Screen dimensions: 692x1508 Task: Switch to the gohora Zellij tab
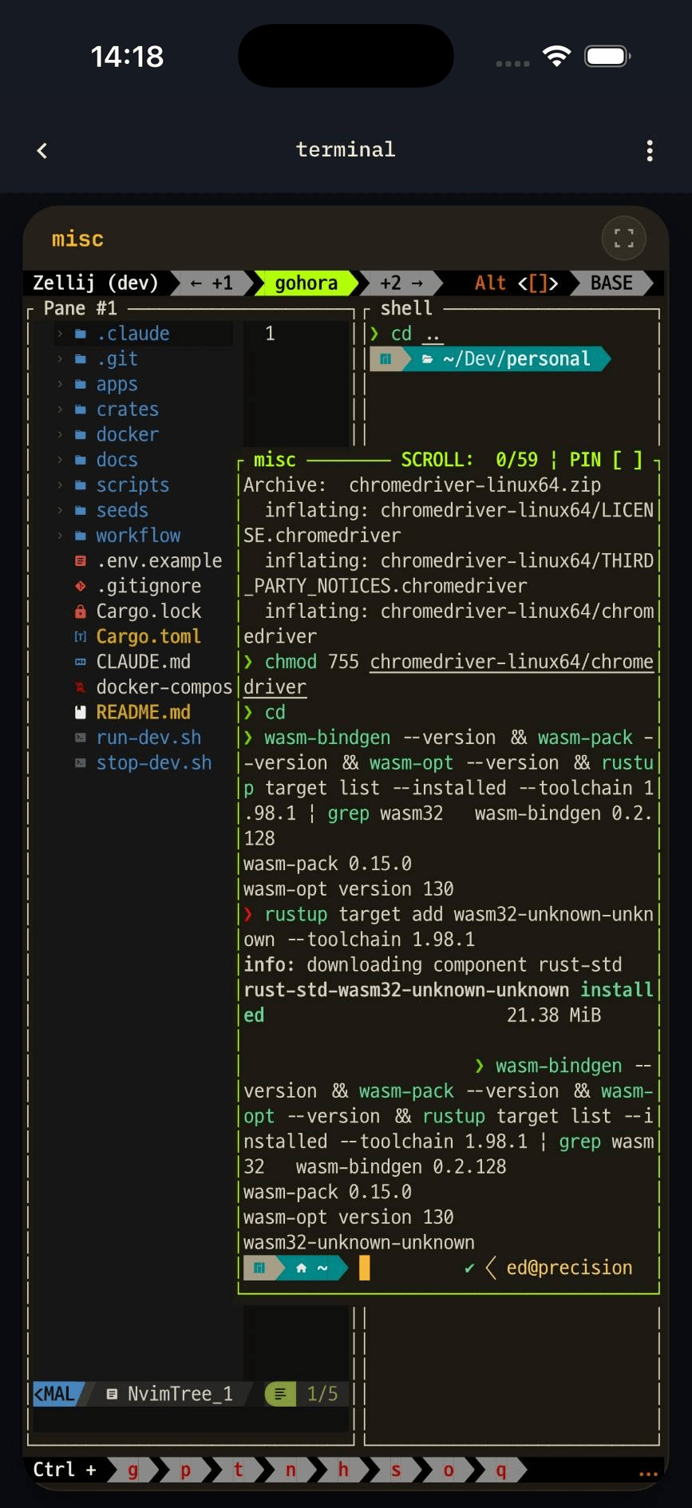pyautogui.click(x=306, y=283)
